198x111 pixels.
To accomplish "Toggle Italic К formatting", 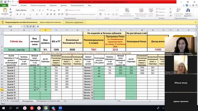I will (21, 14).
